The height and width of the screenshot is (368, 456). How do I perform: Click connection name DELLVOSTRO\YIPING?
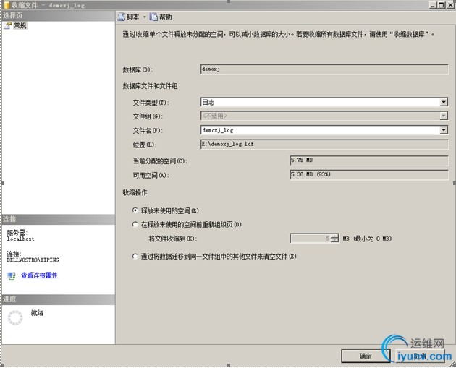[33, 260]
